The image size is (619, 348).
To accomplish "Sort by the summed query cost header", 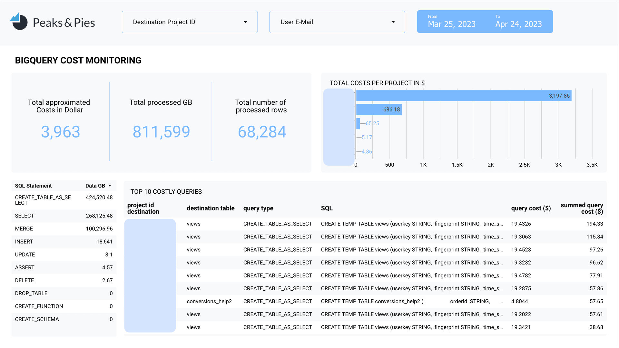I will click(582, 208).
